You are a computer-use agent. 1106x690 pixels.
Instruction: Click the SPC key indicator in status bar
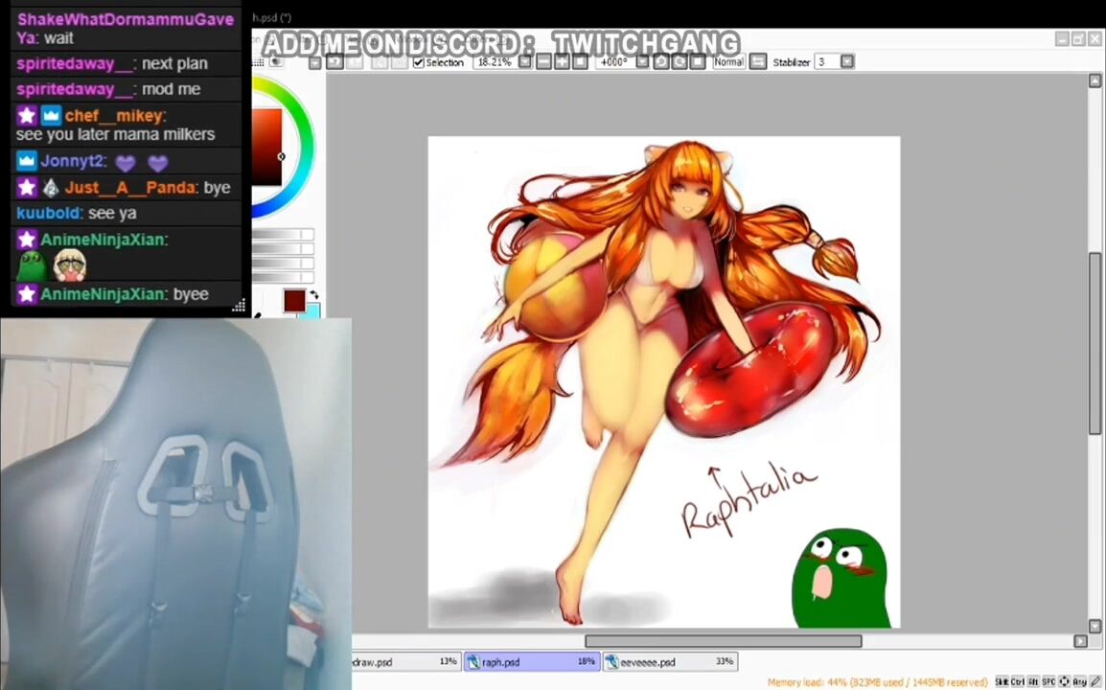(1048, 681)
